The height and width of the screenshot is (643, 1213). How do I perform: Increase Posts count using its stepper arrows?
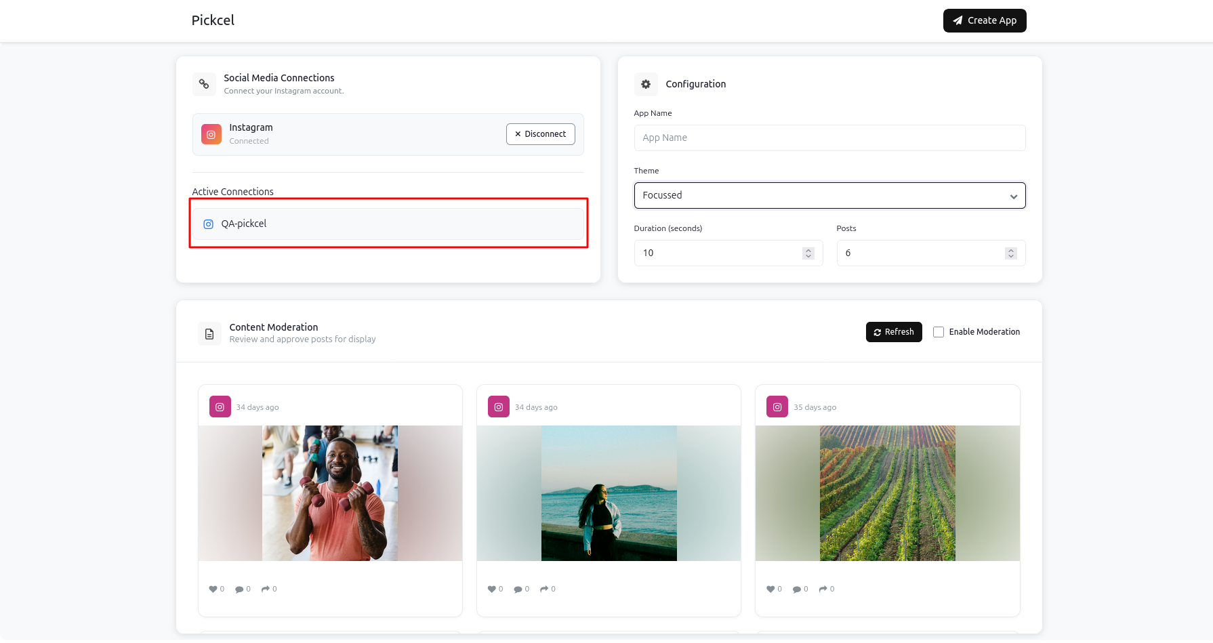click(1011, 250)
